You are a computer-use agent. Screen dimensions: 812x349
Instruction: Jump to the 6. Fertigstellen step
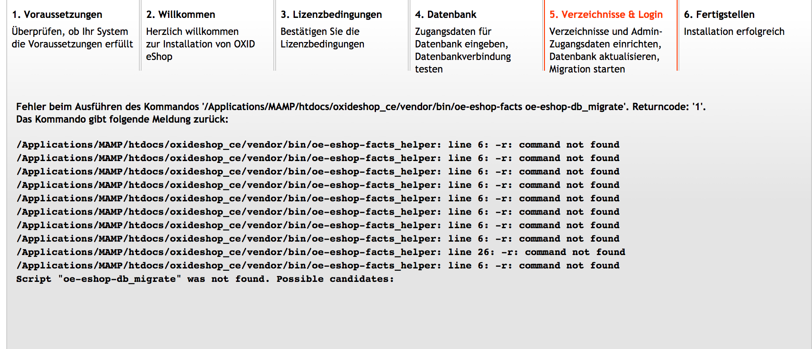[719, 14]
